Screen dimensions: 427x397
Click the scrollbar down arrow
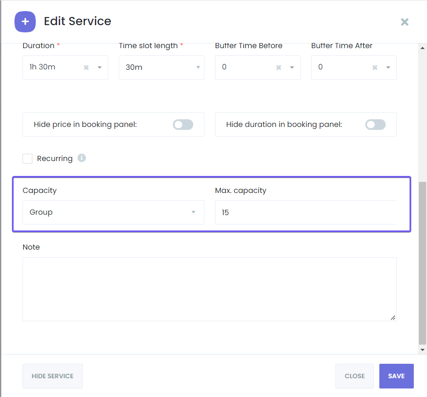(423, 349)
